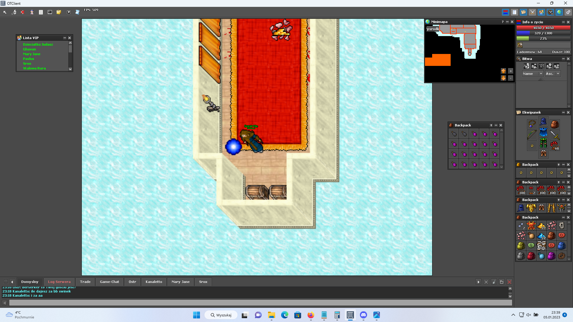The width and height of the screenshot is (573, 322).
Task: Select the coins stack with count 78
Action: (541, 246)
